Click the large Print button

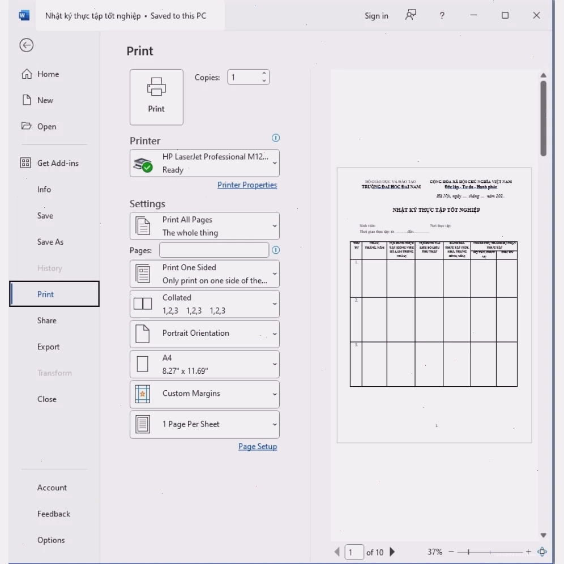pyautogui.click(x=156, y=97)
